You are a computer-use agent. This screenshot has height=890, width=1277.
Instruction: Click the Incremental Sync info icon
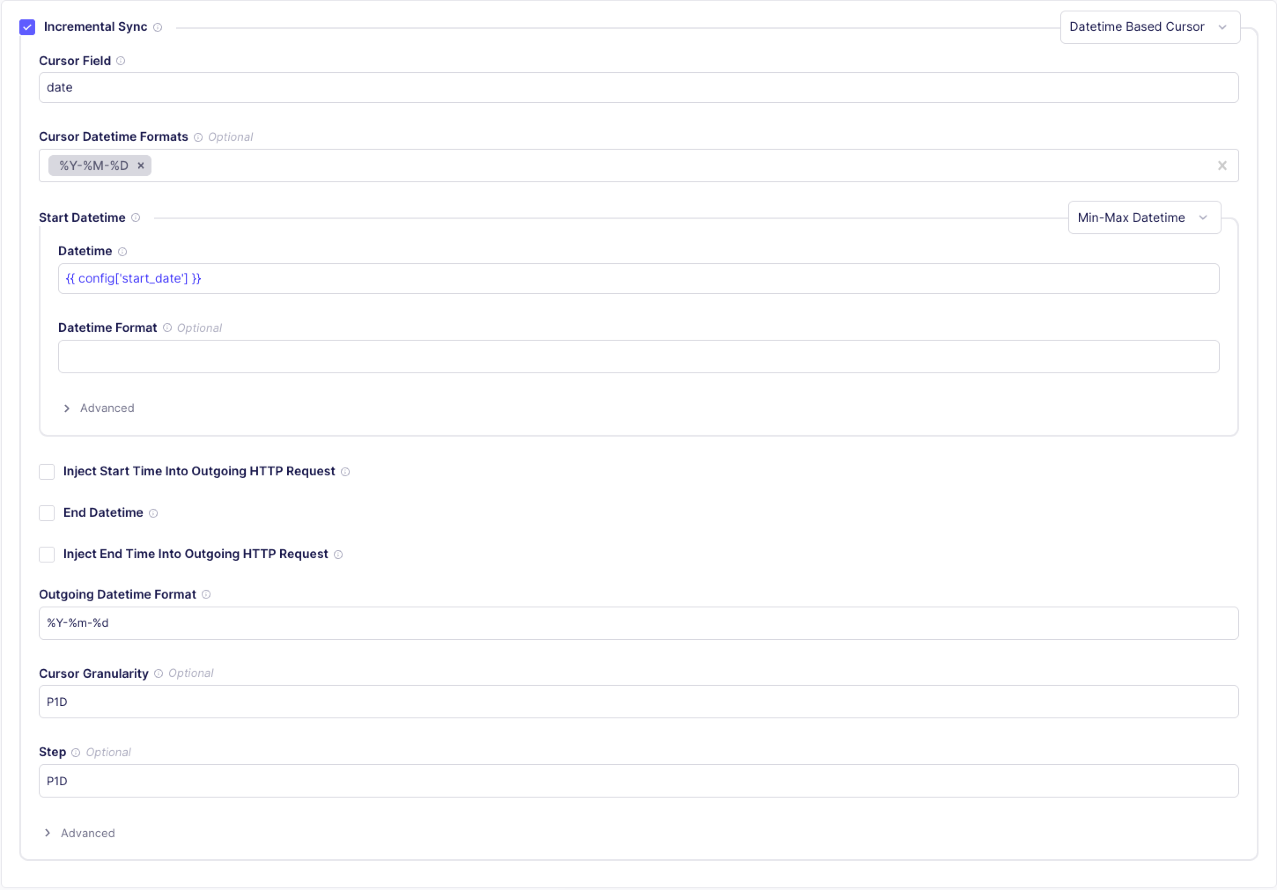(157, 27)
